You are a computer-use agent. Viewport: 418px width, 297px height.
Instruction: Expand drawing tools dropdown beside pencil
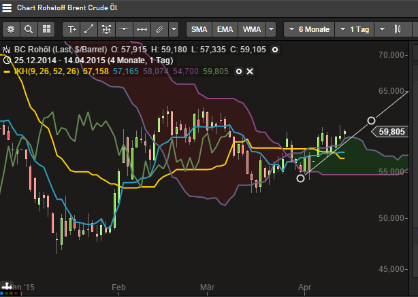pyautogui.click(x=174, y=30)
